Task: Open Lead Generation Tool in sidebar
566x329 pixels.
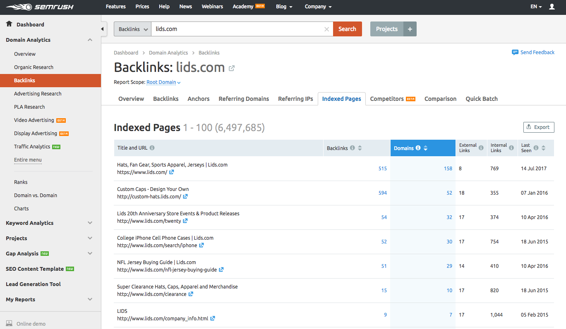Action: point(33,284)
